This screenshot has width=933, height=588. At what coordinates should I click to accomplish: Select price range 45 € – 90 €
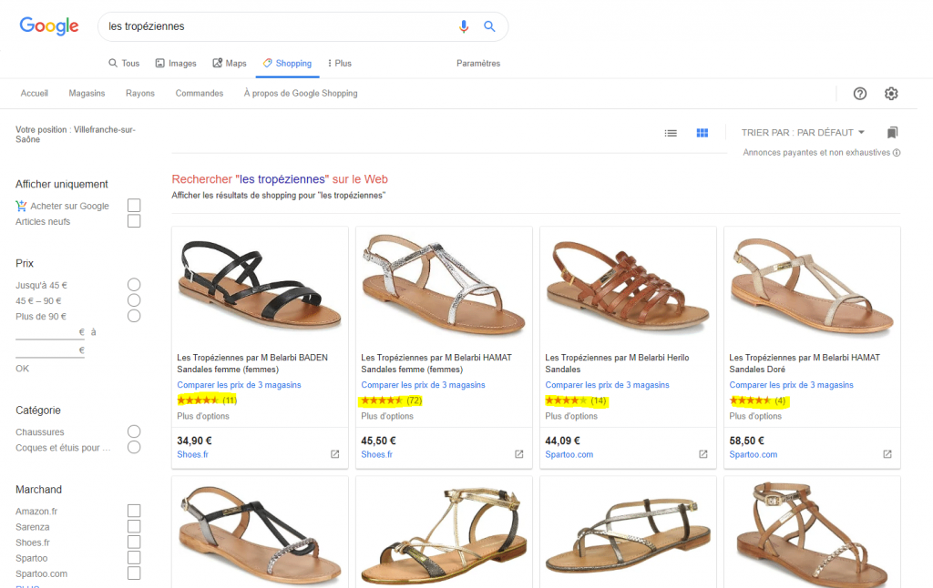[x=134, y=300]
